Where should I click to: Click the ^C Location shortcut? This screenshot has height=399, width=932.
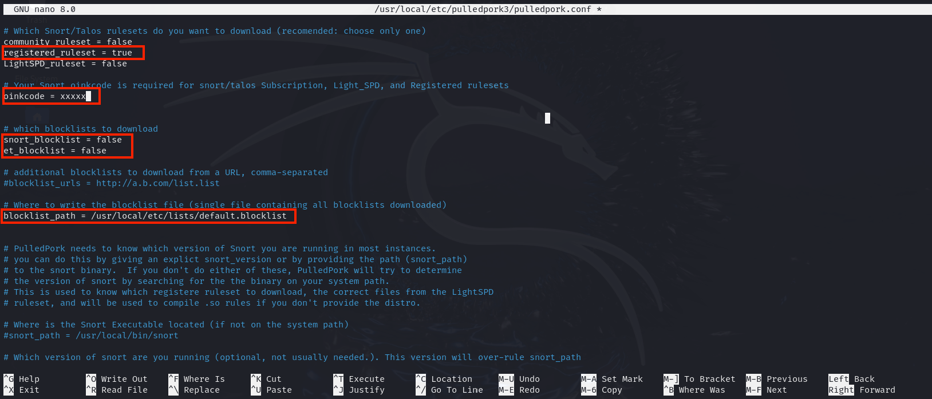pos(444,379)
